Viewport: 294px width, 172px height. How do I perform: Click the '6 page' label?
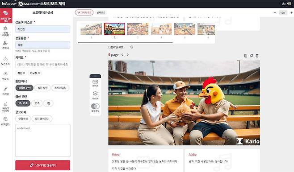(113, 55)
